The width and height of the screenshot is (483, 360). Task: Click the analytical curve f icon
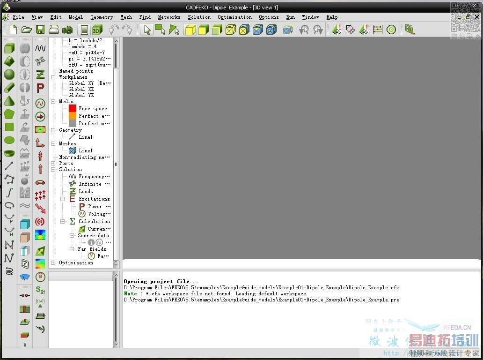coord(9,192)
